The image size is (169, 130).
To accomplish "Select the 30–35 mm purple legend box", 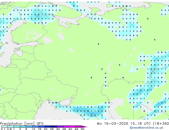I will click(x=60, y=127).
